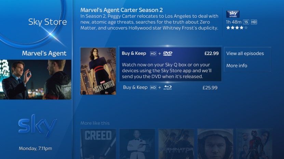Viewport: 284px width, 159px height.
Task: Select Buy & Keep DVD option £22.99
Action: 170,64
